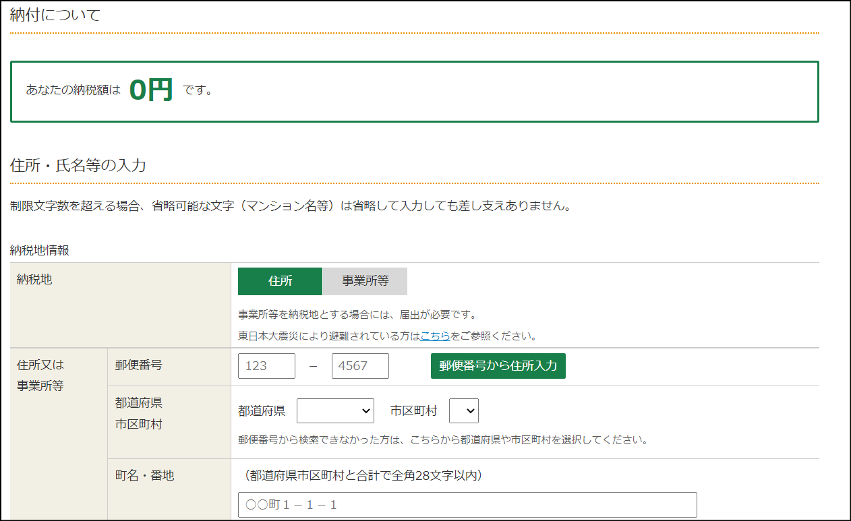The height and width of the screenshot is (521, 851).
Task: Click the 全角28文字以内 character limit hint
Action: point(363,476)
